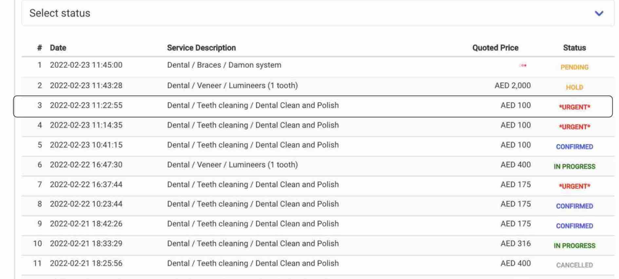Click the Dental / Braces / Damon system description
The height and width of the screenshot is (279, 619).
pos(224,65)
